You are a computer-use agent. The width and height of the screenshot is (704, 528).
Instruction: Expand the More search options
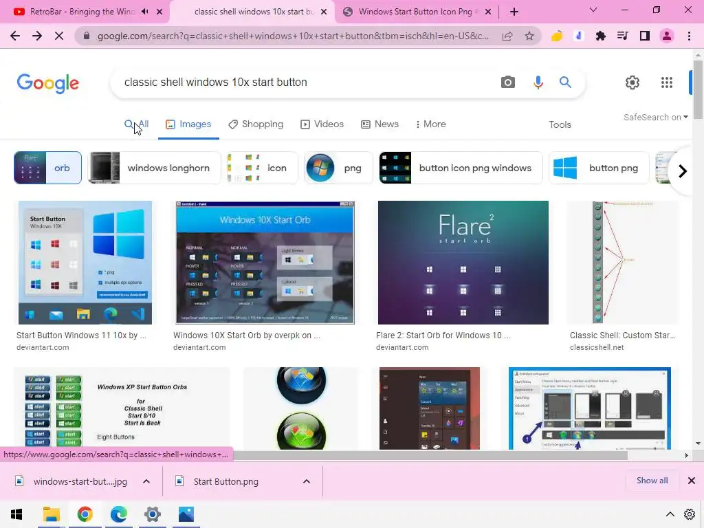(430, 124)
